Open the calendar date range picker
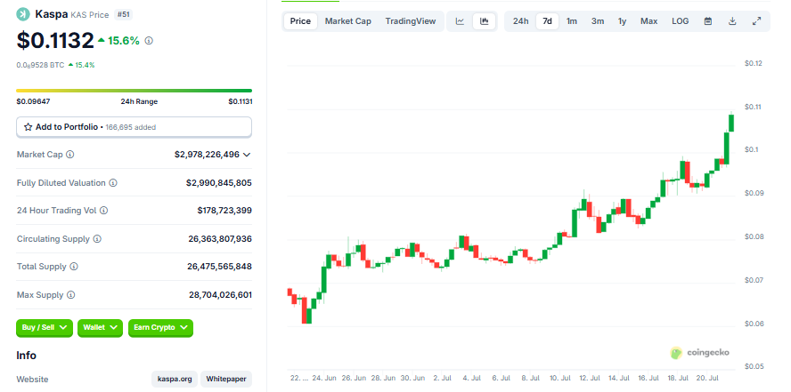Image resolution: width=791 pixels, height=392 pixels. point(708,21)
